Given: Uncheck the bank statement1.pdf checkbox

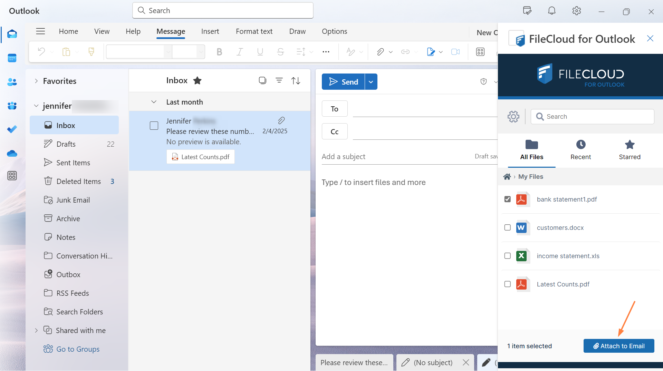Looking at the screenshot, I should coord(507,199).
